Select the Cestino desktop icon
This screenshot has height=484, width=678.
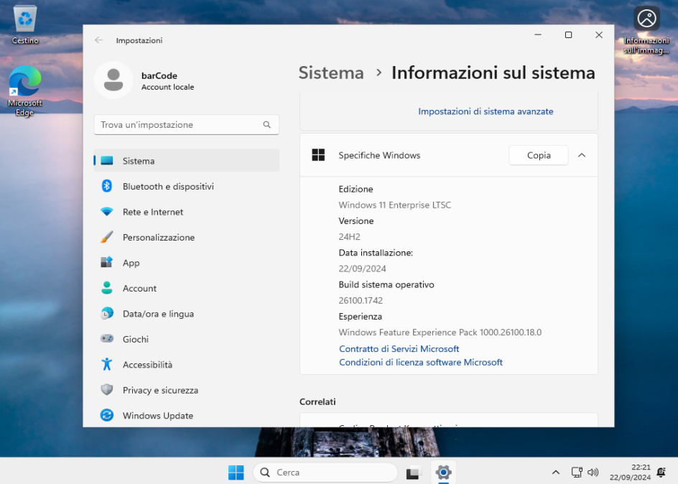coord(25,24)
